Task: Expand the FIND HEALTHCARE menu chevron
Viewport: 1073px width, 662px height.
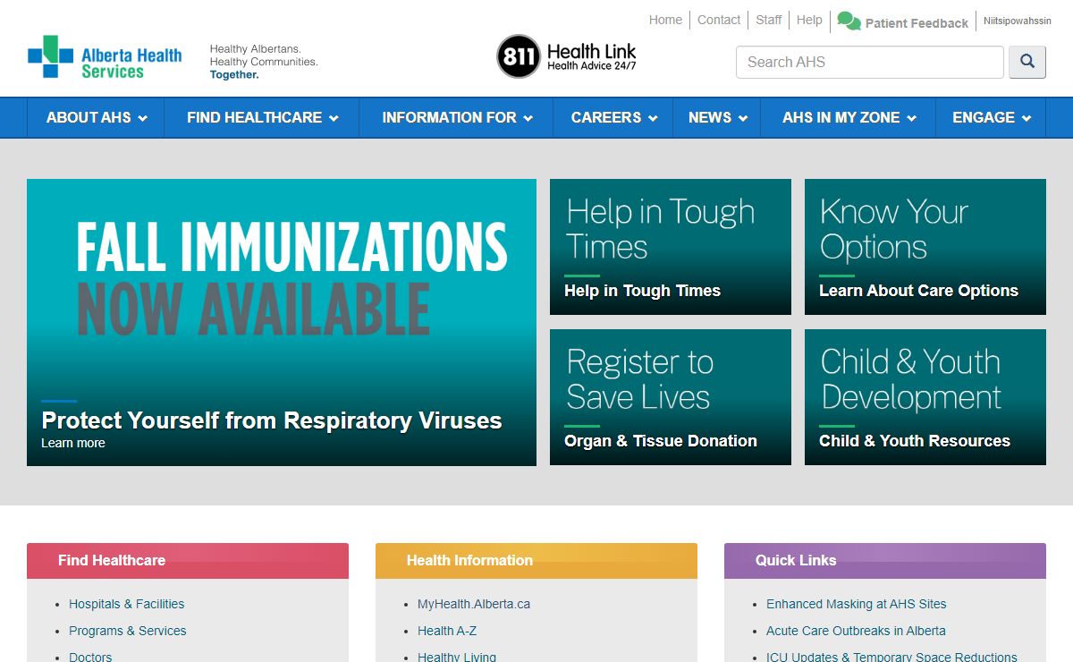Action: tap(334, 118)
